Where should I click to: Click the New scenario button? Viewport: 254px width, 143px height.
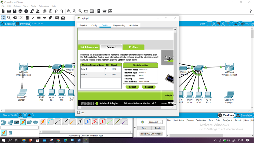point(144,128)
